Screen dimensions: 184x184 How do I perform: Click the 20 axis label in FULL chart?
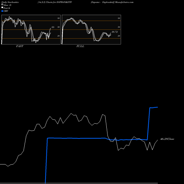coord(119,36)
